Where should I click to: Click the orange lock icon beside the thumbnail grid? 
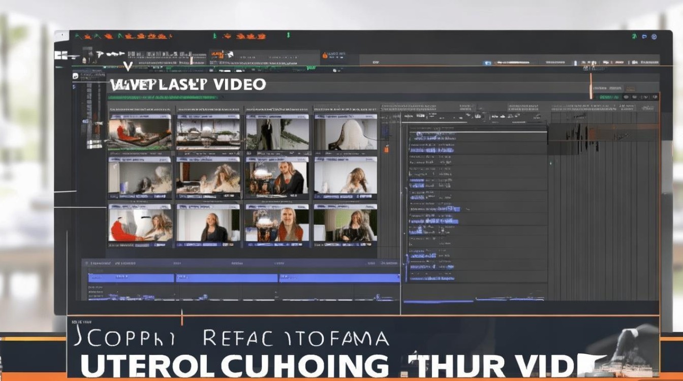pyautogui.click(x=386, y=148)
